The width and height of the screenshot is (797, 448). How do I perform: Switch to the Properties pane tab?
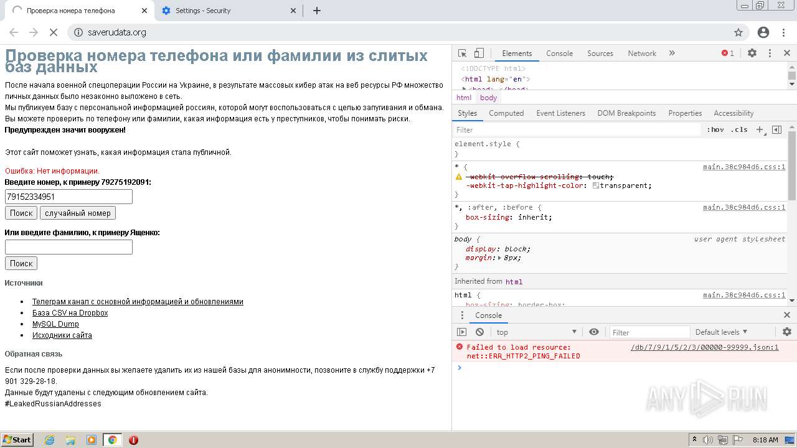pos(685,113)
